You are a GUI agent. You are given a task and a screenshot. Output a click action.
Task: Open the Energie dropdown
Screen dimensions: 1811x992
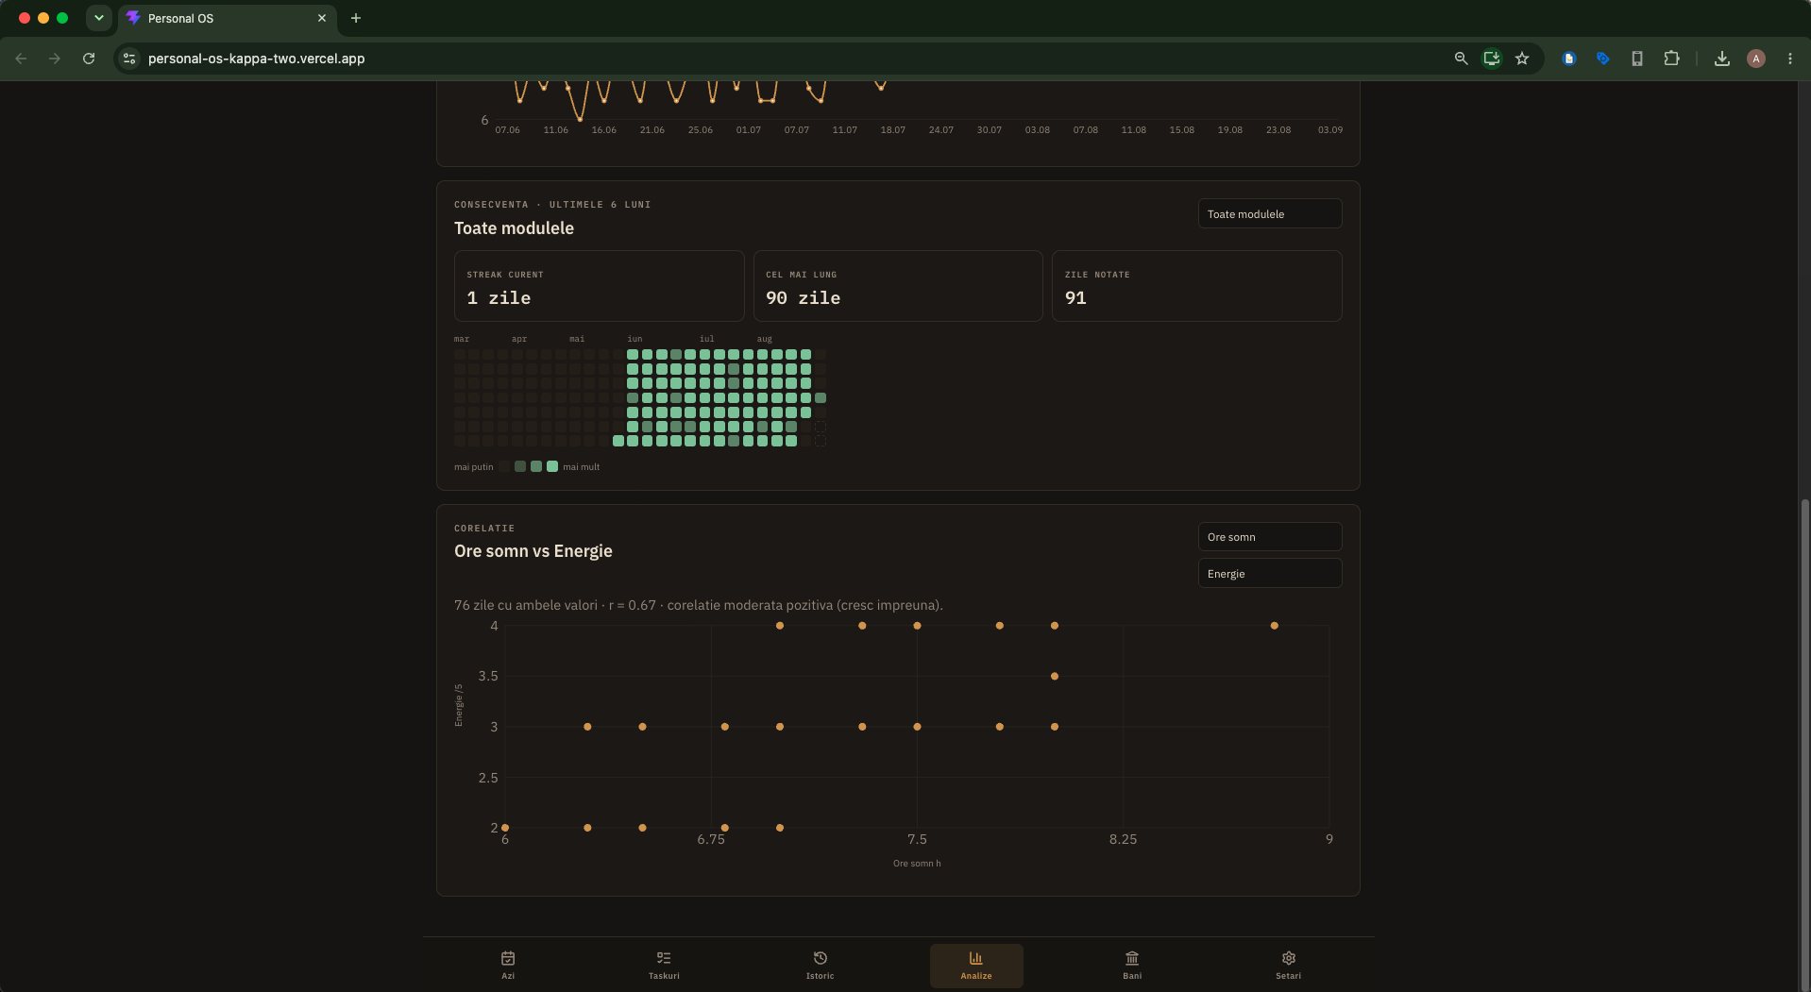1270,573
